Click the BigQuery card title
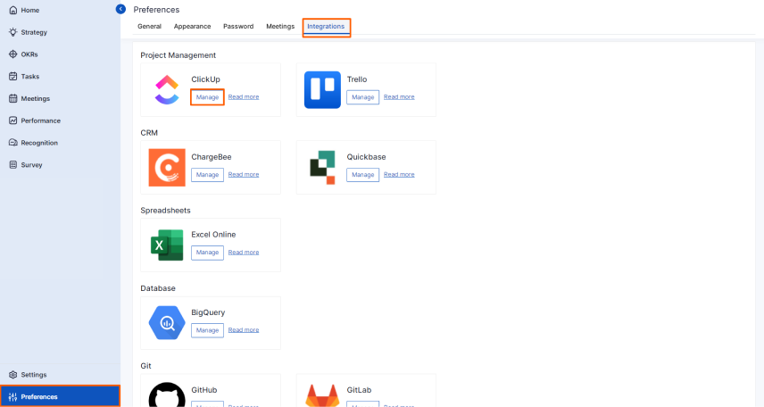This screenshot has height=407, width=764. (208, 312)
